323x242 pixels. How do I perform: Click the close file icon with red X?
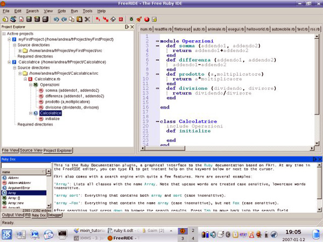click(x=21, y=19)
